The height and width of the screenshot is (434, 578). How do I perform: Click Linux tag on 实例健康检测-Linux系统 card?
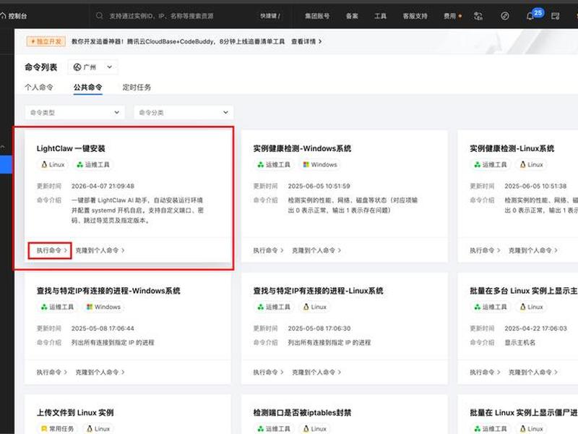pyautogui.click(x=532, y=165)
